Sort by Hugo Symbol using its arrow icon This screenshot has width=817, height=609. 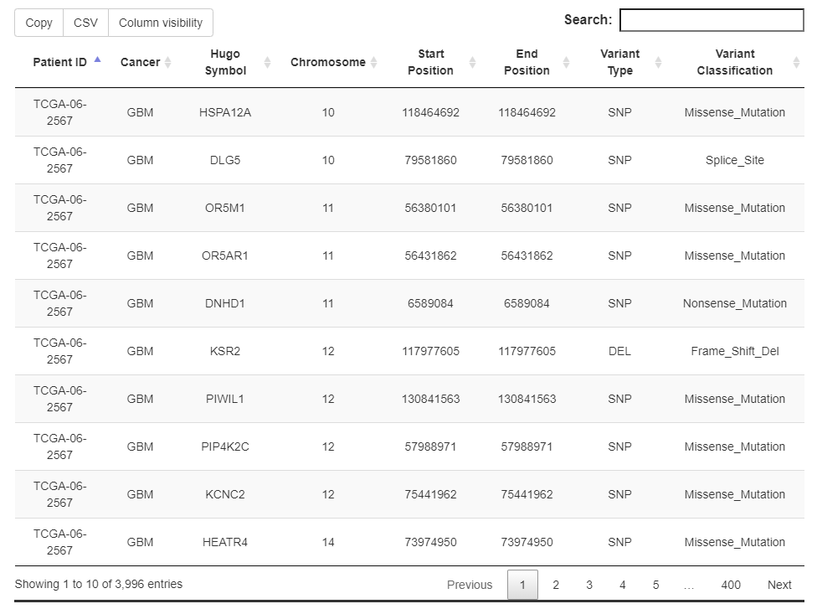267,63
